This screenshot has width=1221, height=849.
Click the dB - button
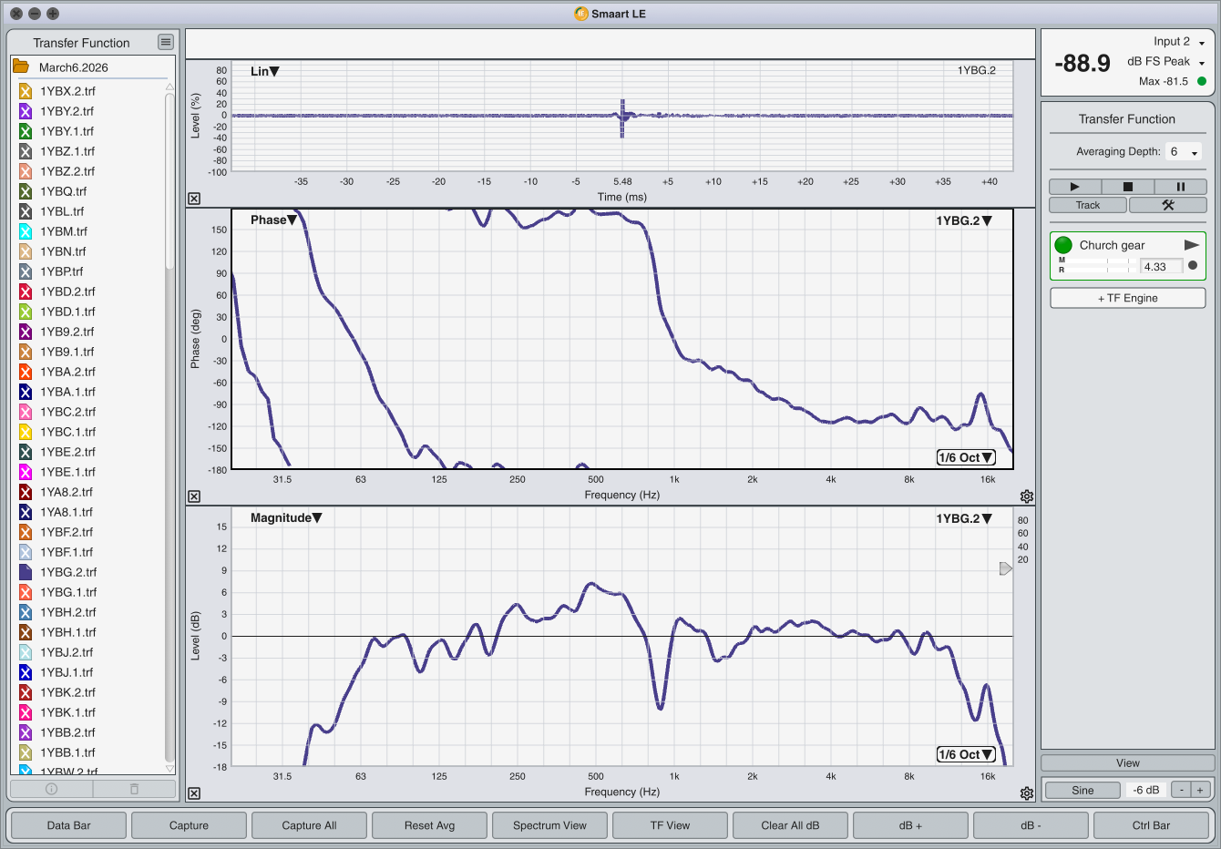coord(1031,825)
